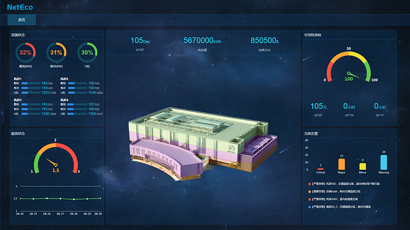The width and height of the screenshot is (410, 230).
Task: Click the NetEco logo
Action: (20, 8)
